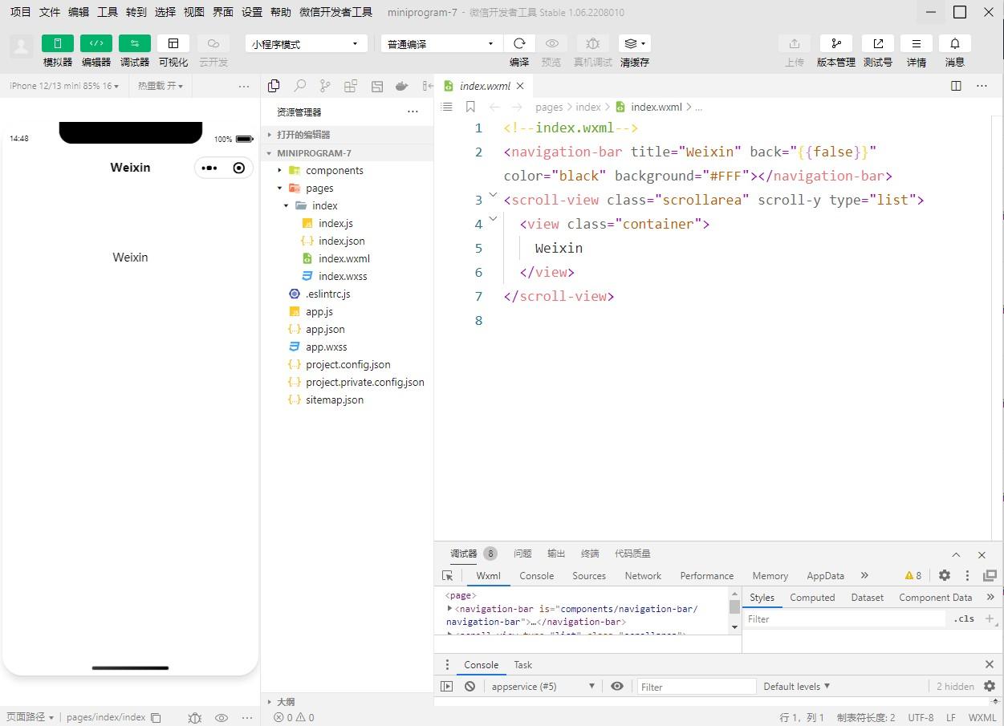1004x726 pixels.
Task: Open the iPhone 12/13 mini device dropdown
Action: 64,86
